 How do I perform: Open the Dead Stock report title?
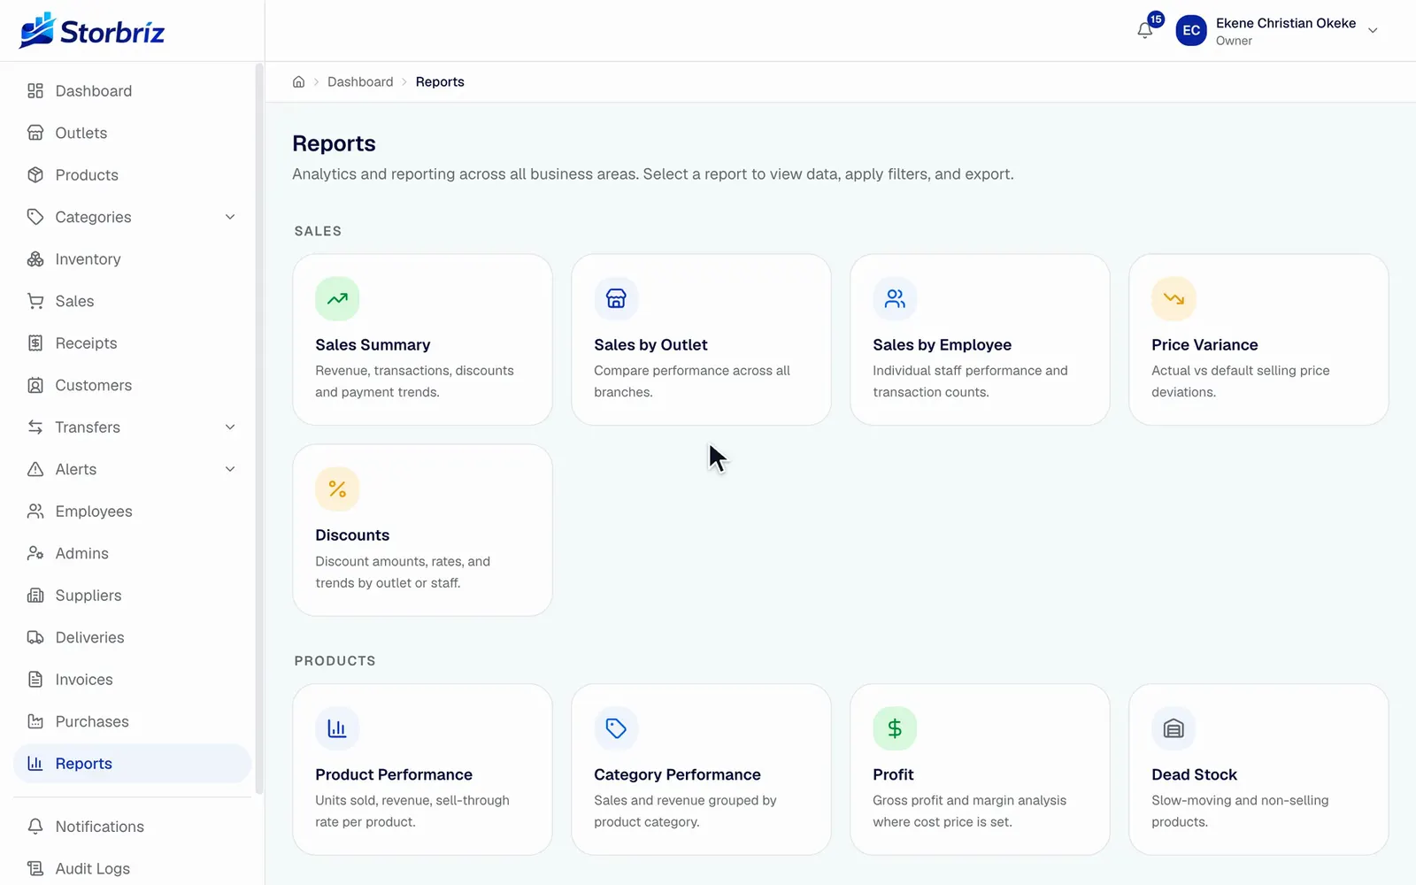1194,774
